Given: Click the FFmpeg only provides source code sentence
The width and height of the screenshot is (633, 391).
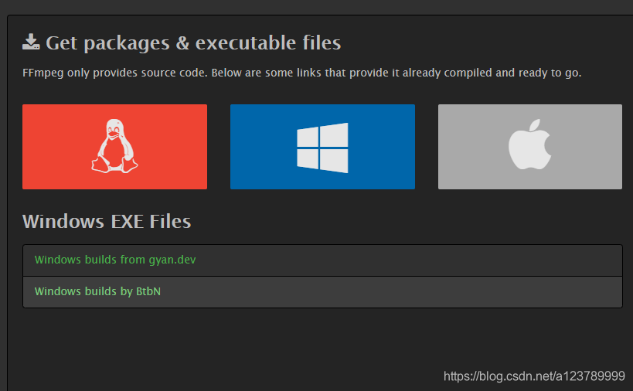Looking at the screenshot, I should point(302,73).
